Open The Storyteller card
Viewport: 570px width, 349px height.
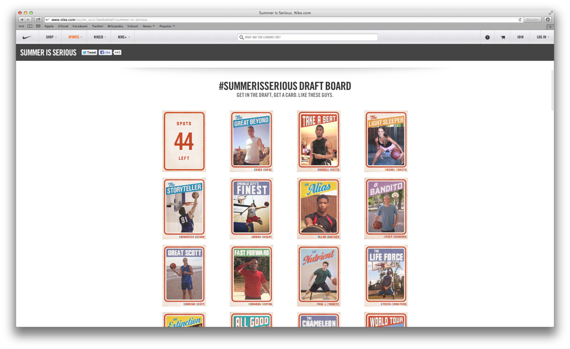click(184, 208)
